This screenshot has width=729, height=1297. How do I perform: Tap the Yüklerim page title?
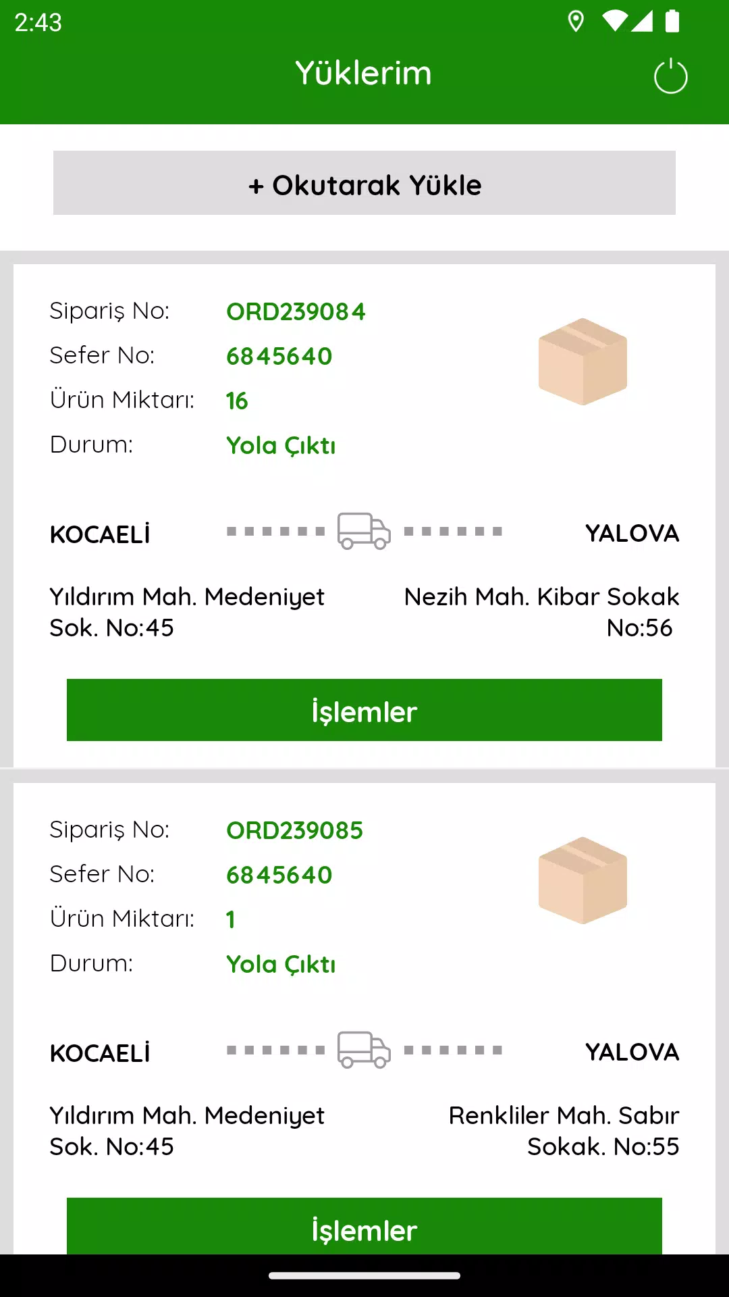(x=364, y=73)
